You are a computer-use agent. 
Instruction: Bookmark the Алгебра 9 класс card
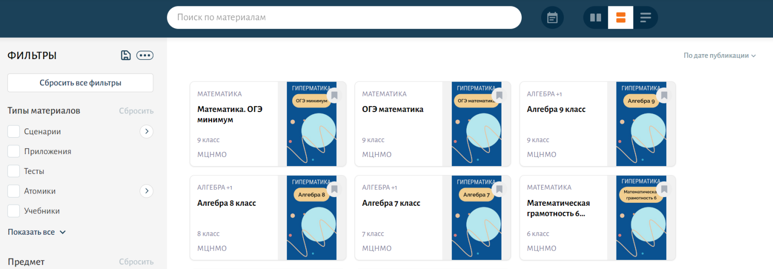(x=664, y=96)
